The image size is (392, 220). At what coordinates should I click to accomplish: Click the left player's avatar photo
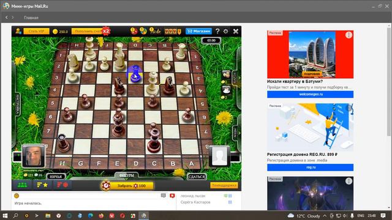tap(34, 156)
